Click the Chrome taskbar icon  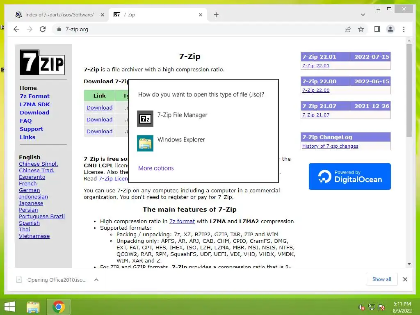(x=59, y=307)
